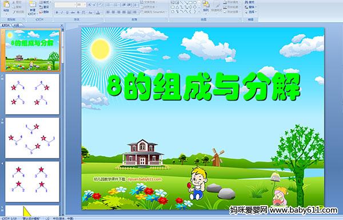
Task: Open the font name dropdown
Action: point(65,5)
